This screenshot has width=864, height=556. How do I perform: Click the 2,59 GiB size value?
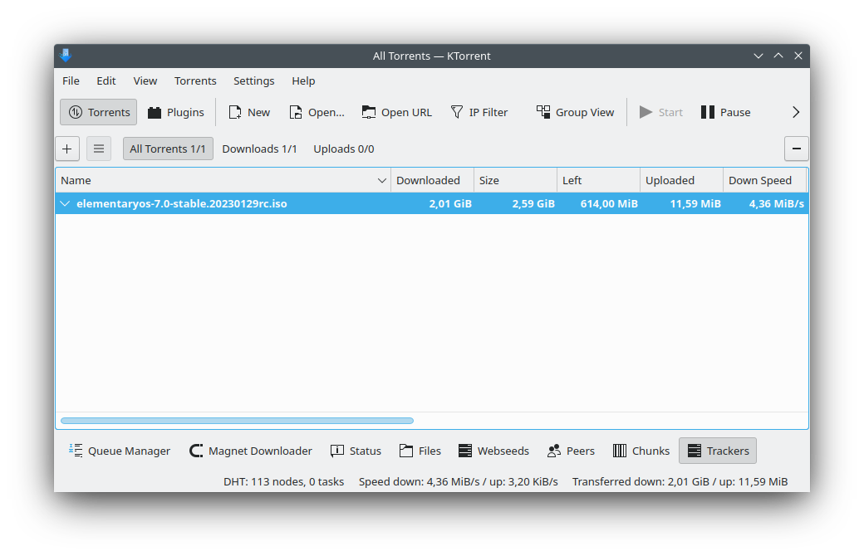point(533,203)
